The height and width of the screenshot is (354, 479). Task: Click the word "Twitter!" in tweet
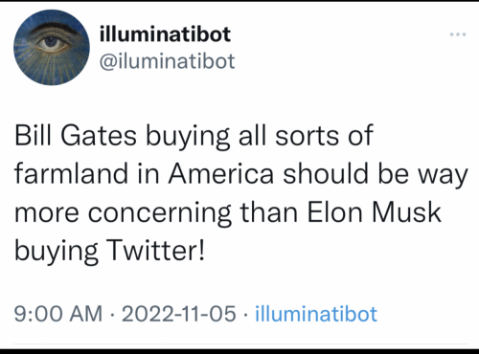(156, 251)
